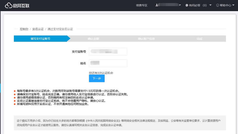
Task: Select the 完成 step
Action: click(x=199, y=39)
